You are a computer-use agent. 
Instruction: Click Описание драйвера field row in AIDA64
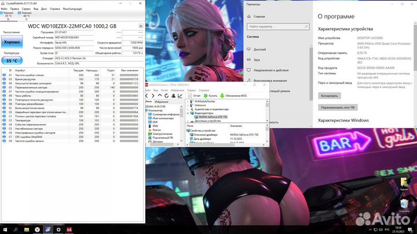click(x=225, y=135)
